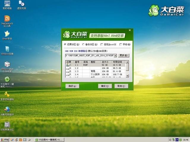
Task: Click the 总大小 column header
Action: (x=106, y=62)
